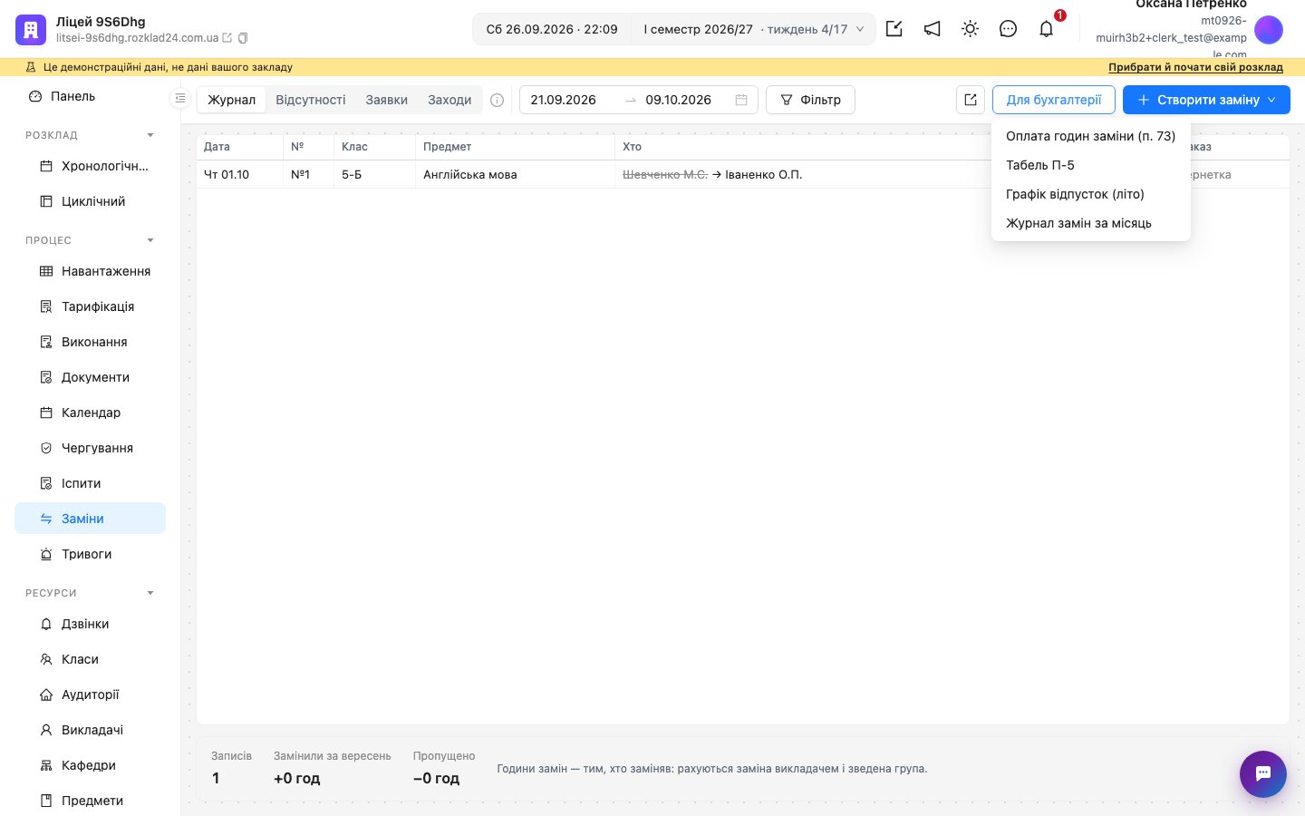Sort by the Дата column header
The image size is (1305, 816).
point(239,147)
